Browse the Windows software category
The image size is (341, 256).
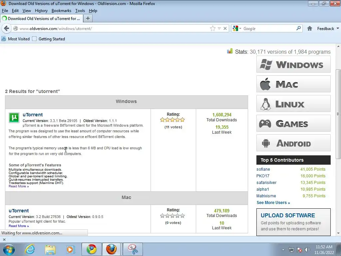point(293,64)
